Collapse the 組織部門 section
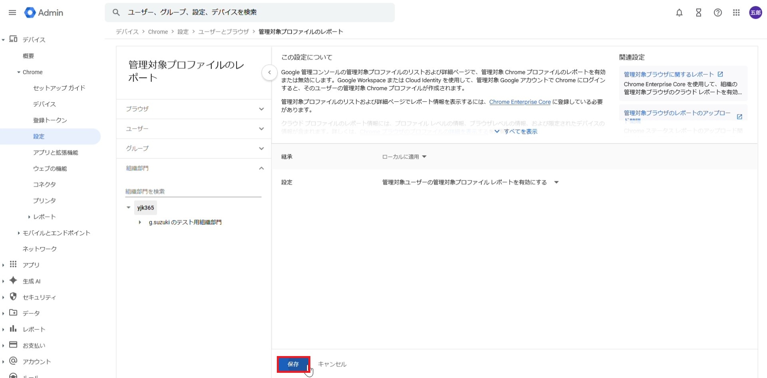This screenshot has height=378, width=767. point(261,168)
